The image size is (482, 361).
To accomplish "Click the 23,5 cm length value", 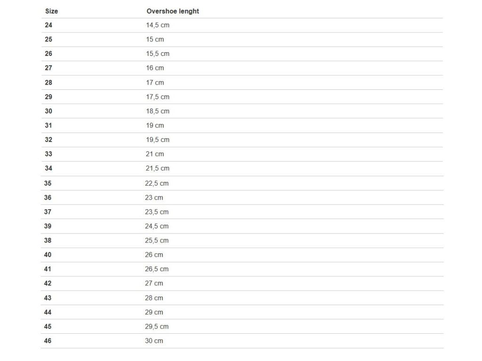I will click(x=156, y=212).
